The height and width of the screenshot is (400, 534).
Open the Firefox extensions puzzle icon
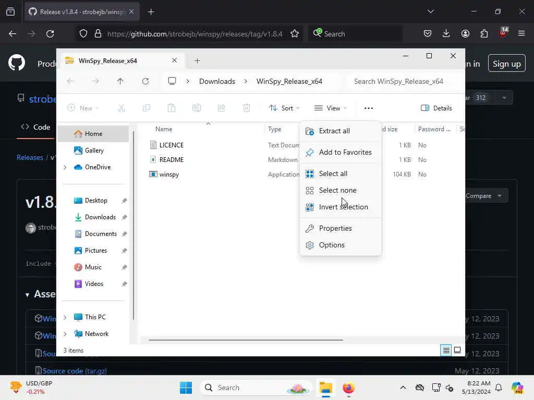pyautogui.click(x=484, y=33)
